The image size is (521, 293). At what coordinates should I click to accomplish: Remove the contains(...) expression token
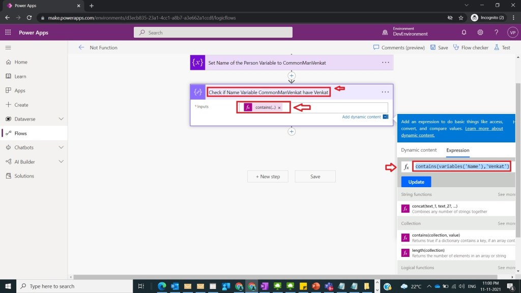[279, 108]
